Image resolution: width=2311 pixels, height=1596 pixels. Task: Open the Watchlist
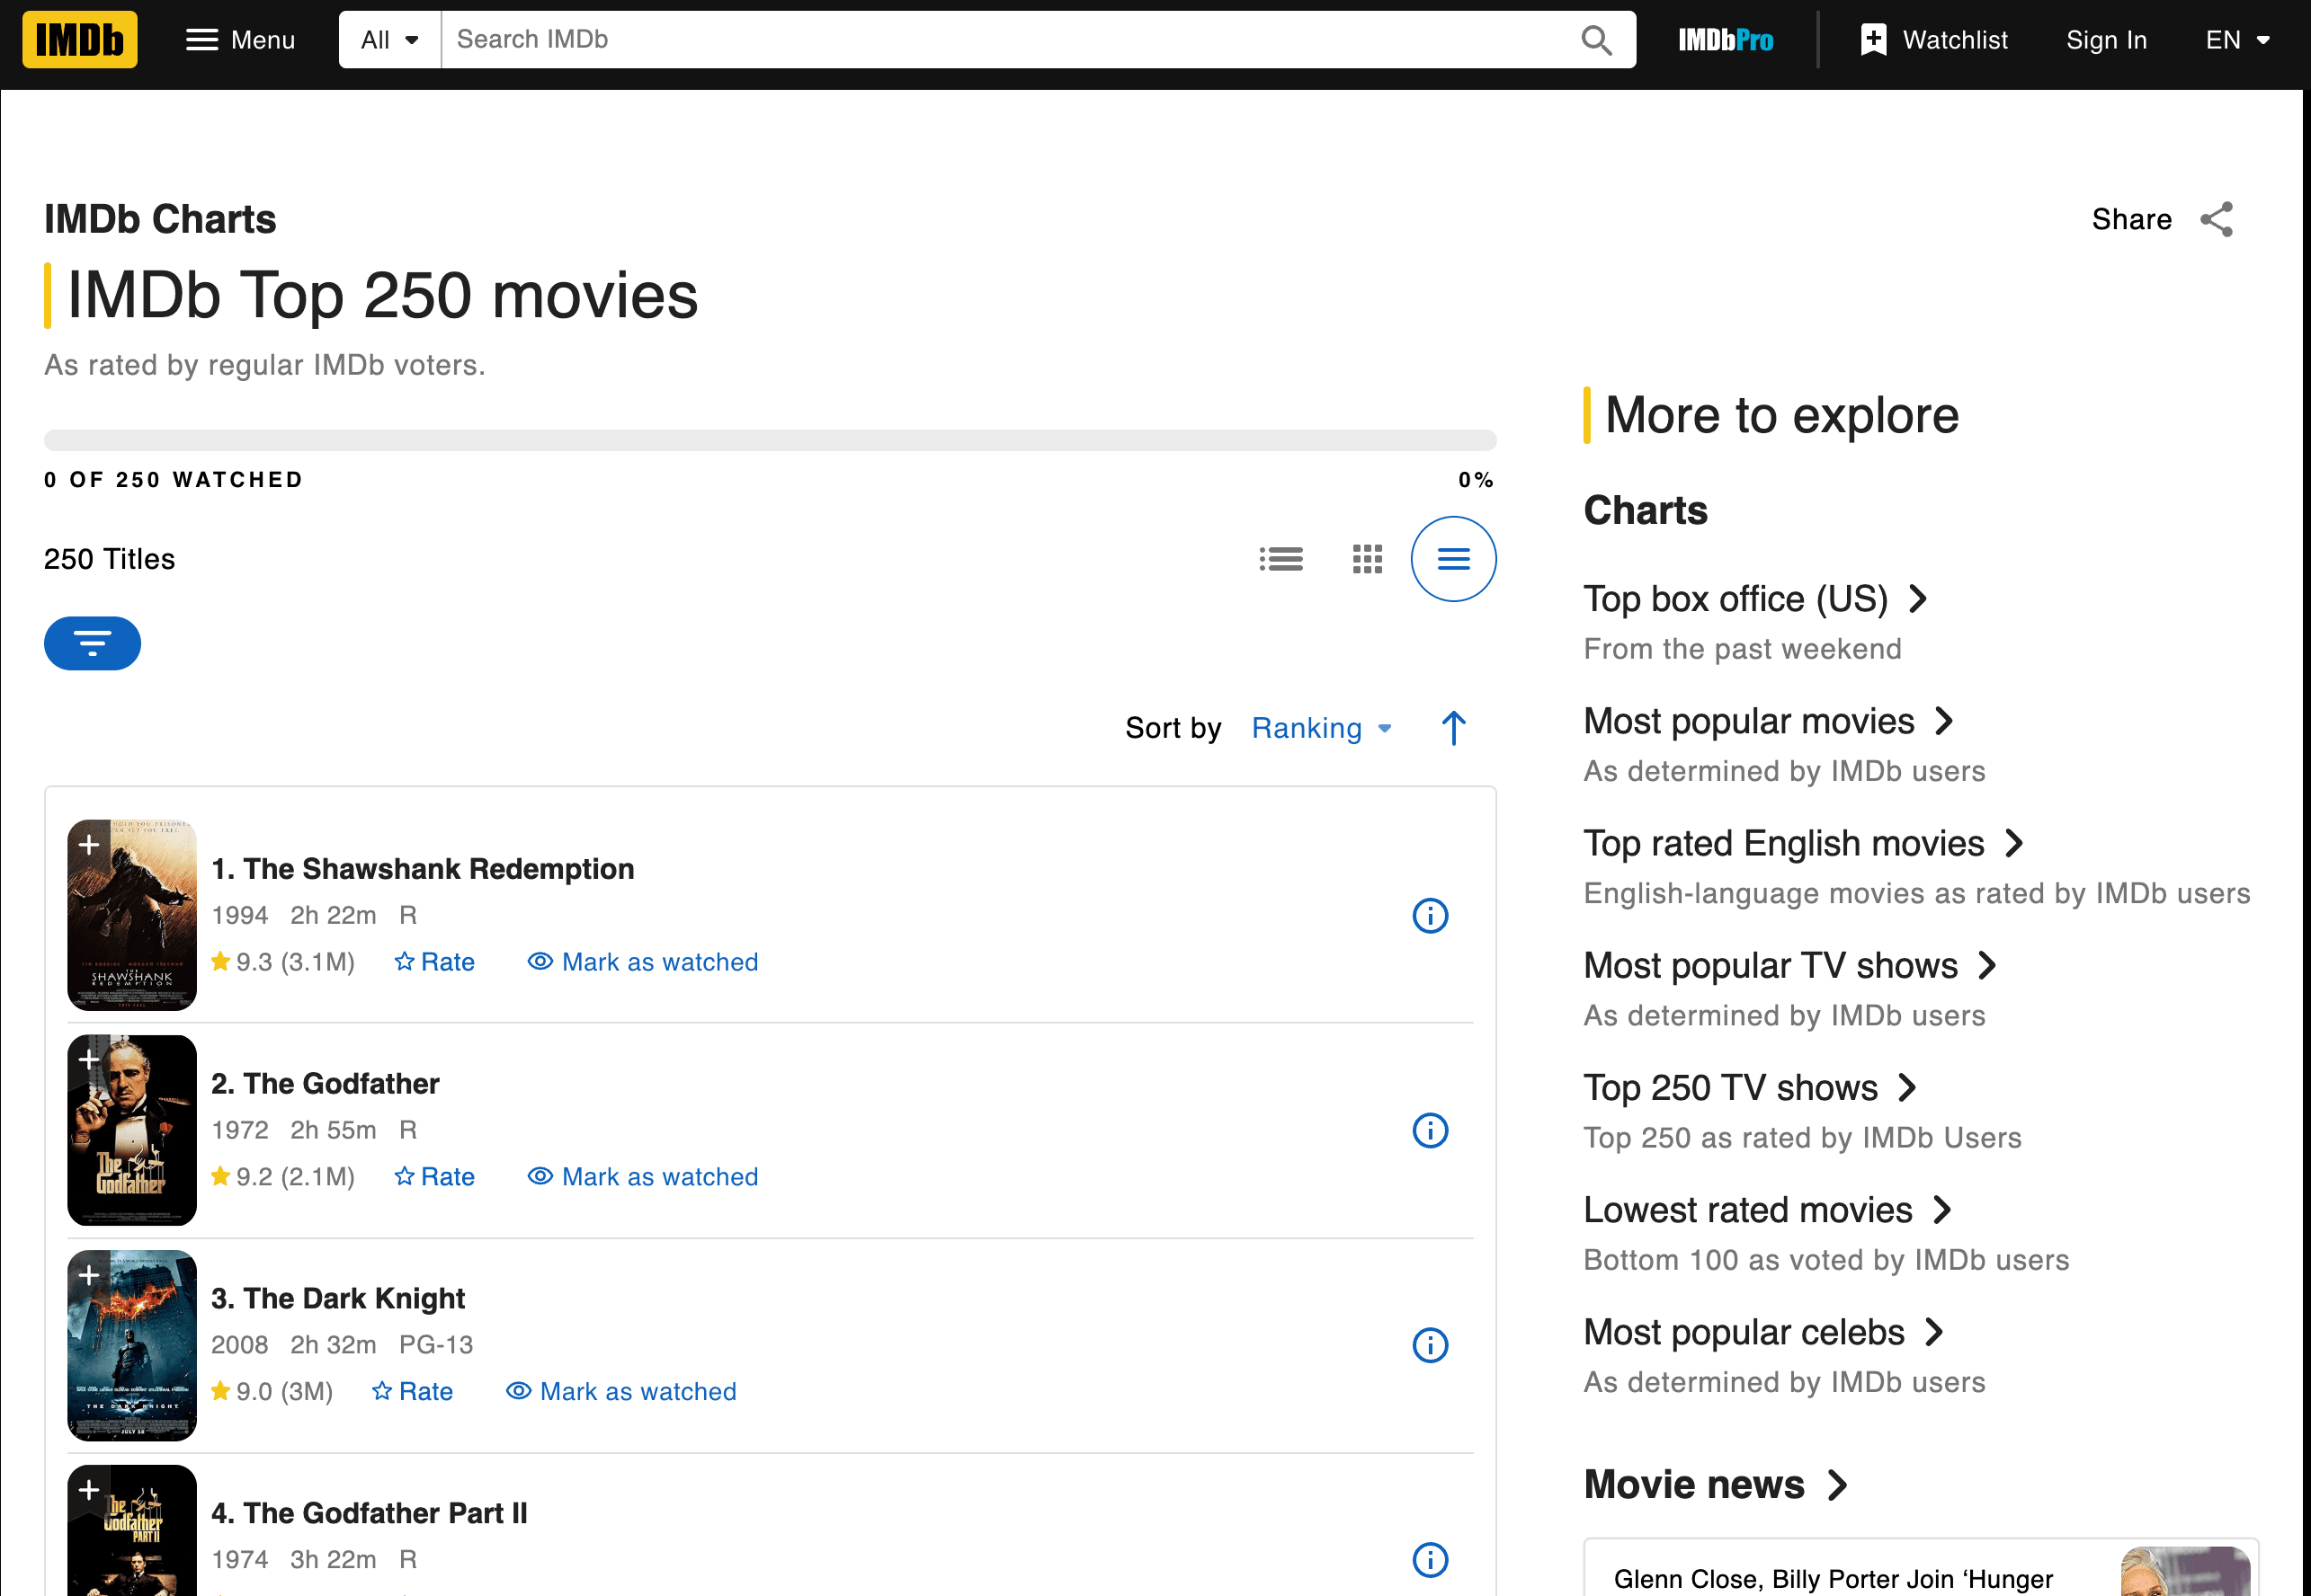click(1932, 40)
